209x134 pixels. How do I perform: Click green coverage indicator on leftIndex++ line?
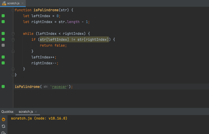point(3,57)
